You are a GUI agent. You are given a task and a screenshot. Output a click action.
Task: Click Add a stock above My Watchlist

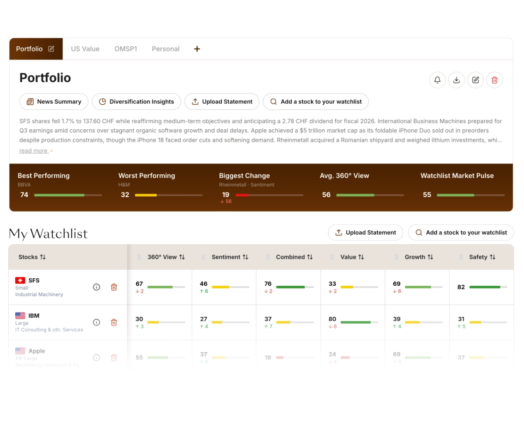point(461,232)
